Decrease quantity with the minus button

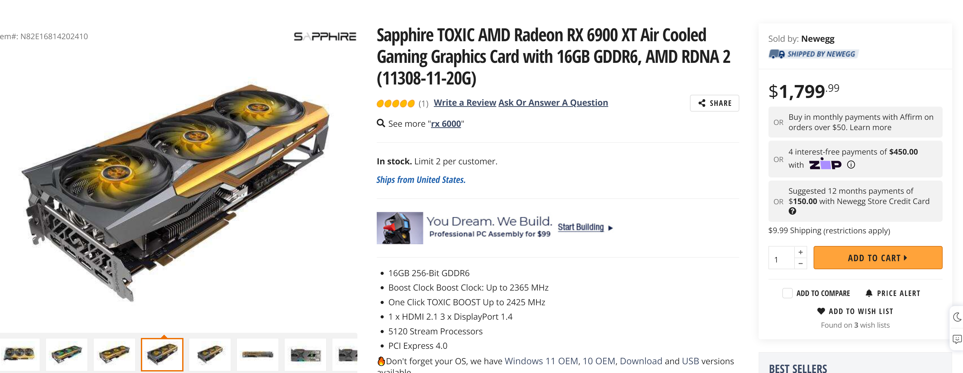[800, 264]
